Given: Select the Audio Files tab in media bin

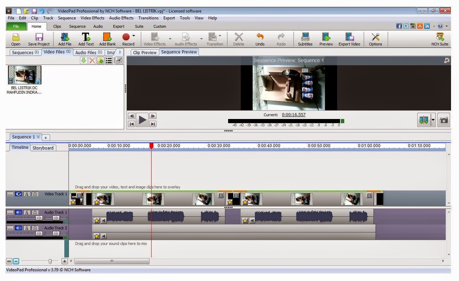Looking at the screenshot, I should [x=89, y=52].
